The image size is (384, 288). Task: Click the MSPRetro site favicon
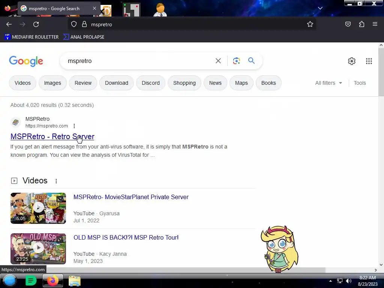coord(16,122)
